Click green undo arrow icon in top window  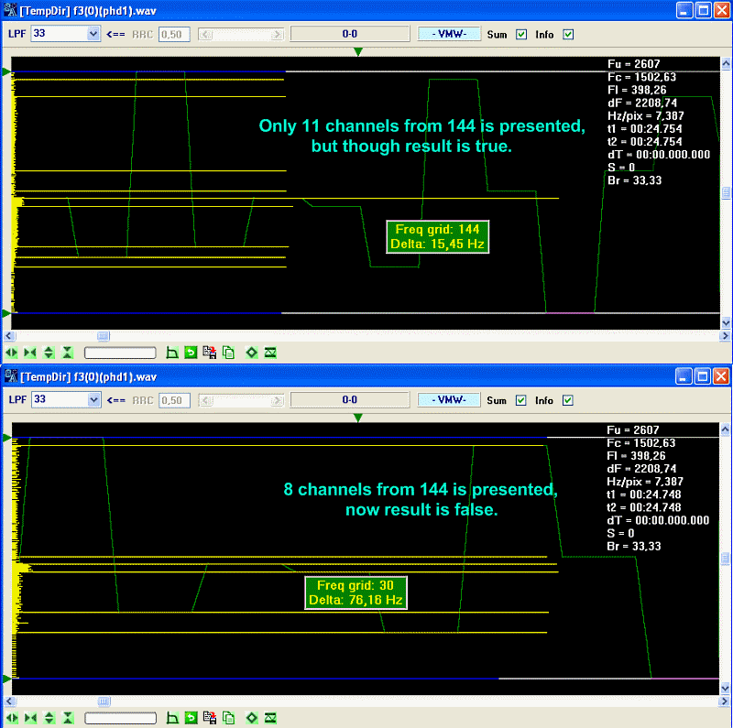point(191,353)
